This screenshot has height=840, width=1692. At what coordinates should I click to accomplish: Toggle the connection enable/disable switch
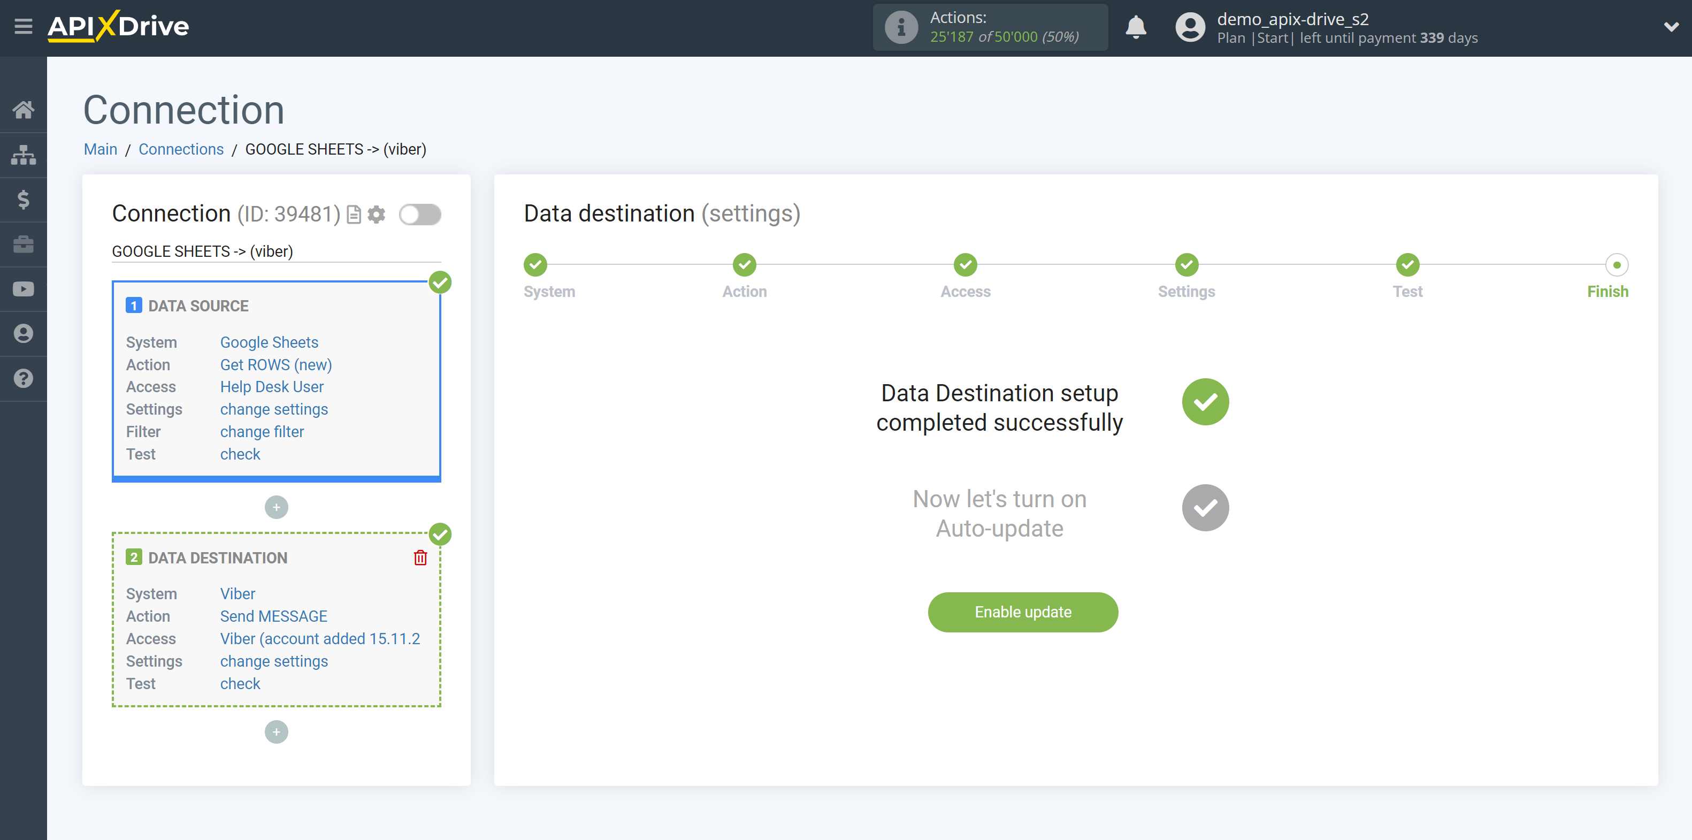pos(421,214)
